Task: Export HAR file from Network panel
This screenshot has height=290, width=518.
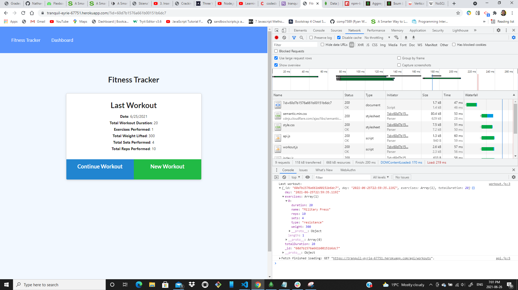Action: 414,37
